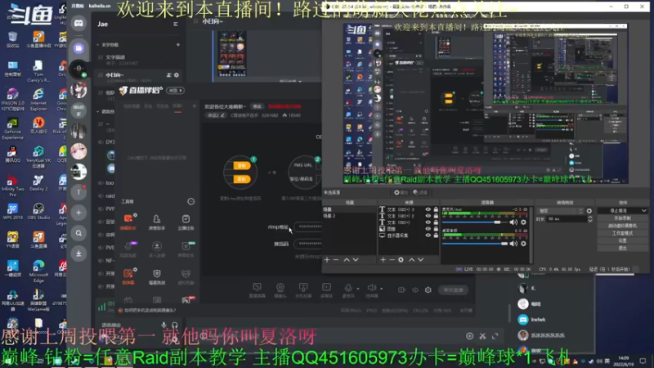Remove selected scene in OBS scenes panel
This screenshot has width=654, height=368.
336,259
